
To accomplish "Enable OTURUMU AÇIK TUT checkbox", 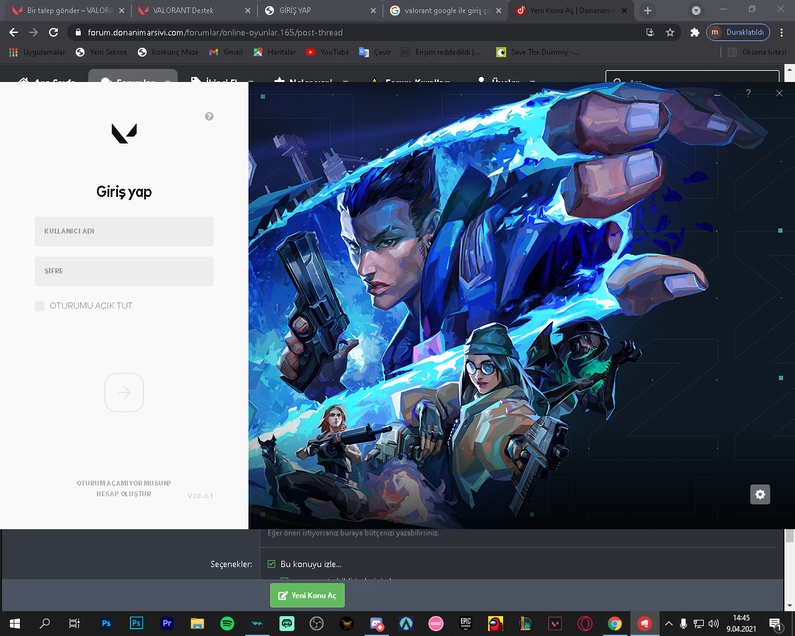I will point(40,306).
